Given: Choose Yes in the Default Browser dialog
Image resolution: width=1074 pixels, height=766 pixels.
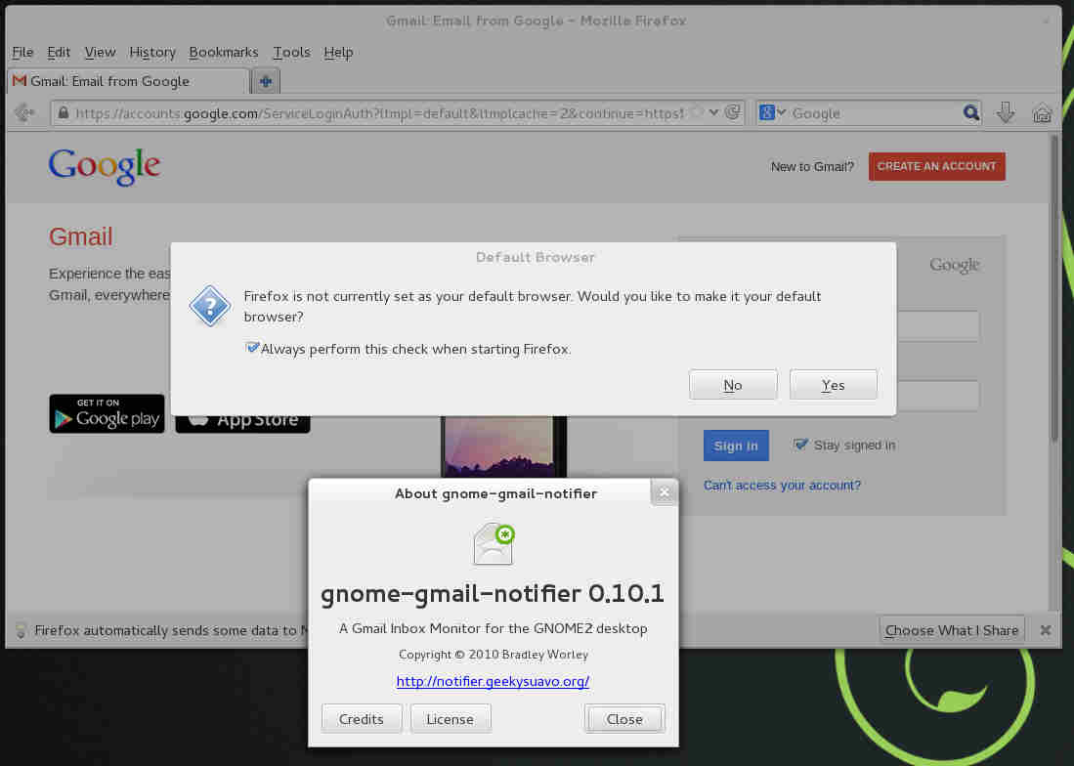Looking at the screenshot, I should coord(833,385).
